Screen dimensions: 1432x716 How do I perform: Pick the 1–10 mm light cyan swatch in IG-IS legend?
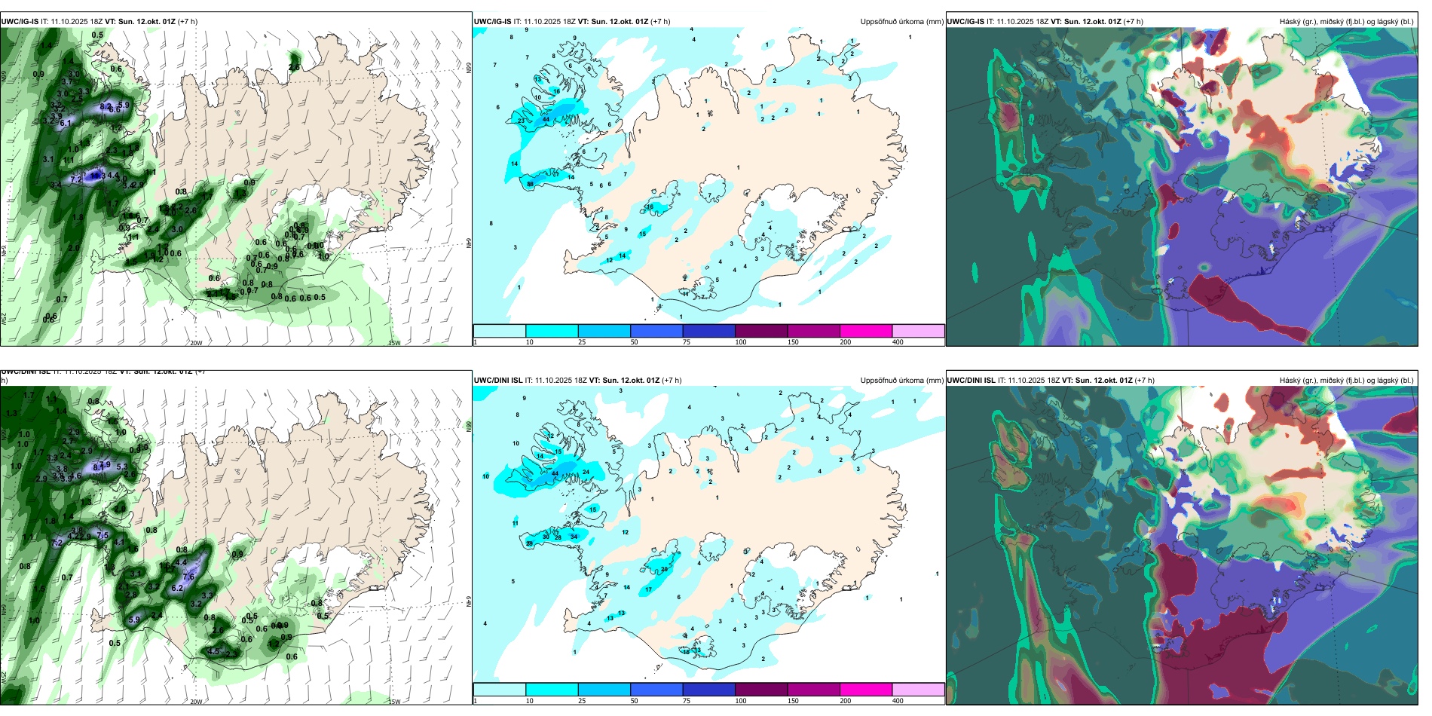click(x=500, y=331)
